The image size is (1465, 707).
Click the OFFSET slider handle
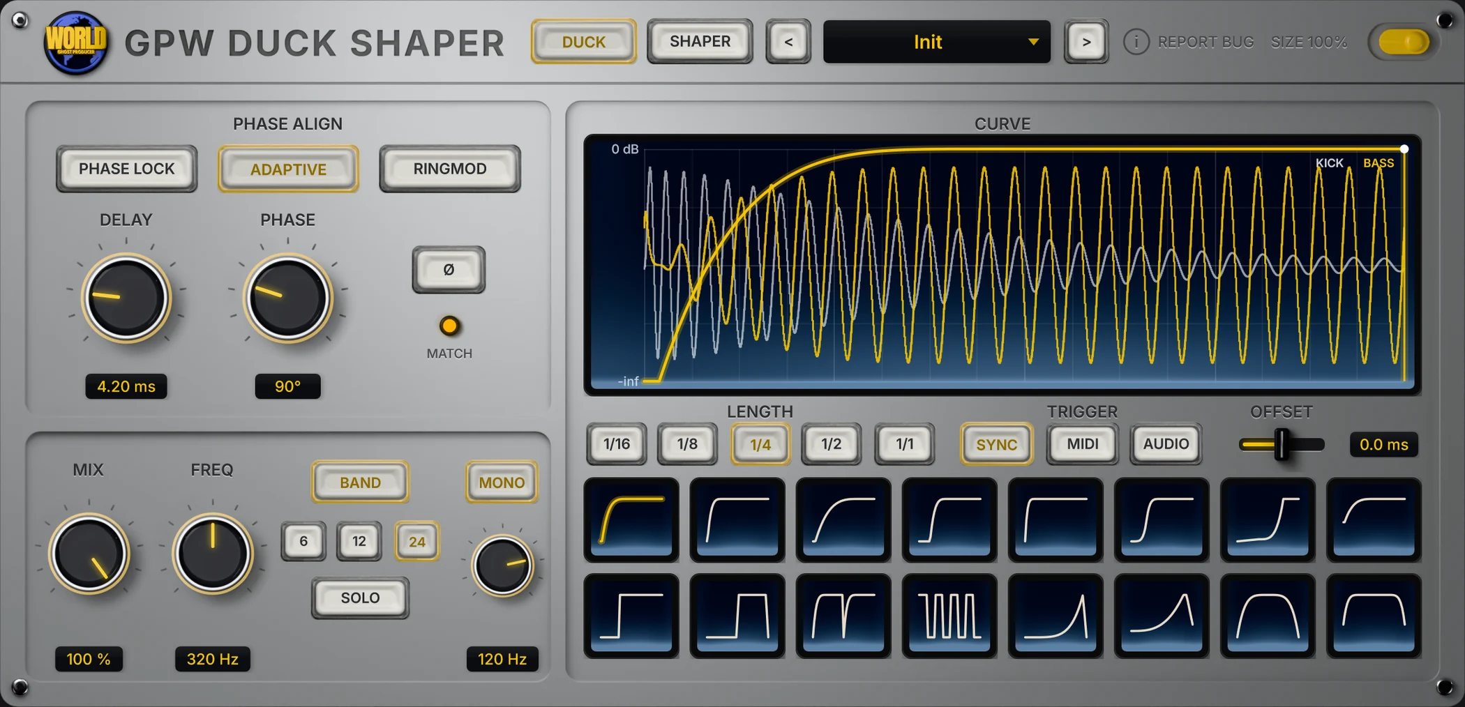pyautogui.click(x=1282, y=444)
